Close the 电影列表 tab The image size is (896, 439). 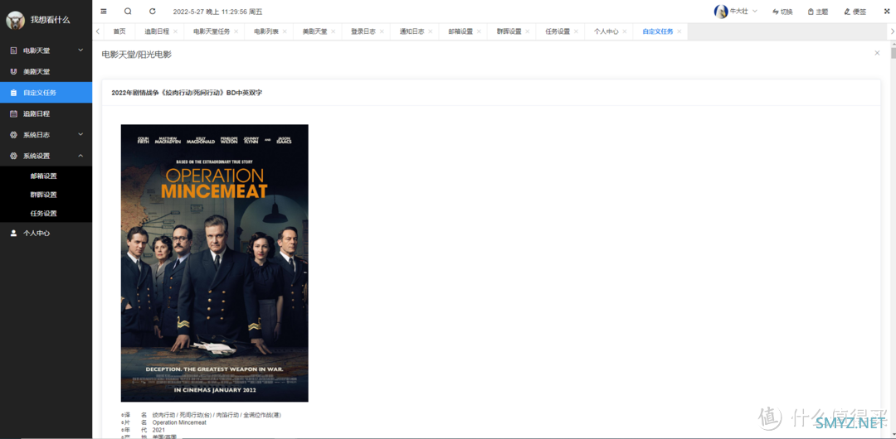click(284, 32)
